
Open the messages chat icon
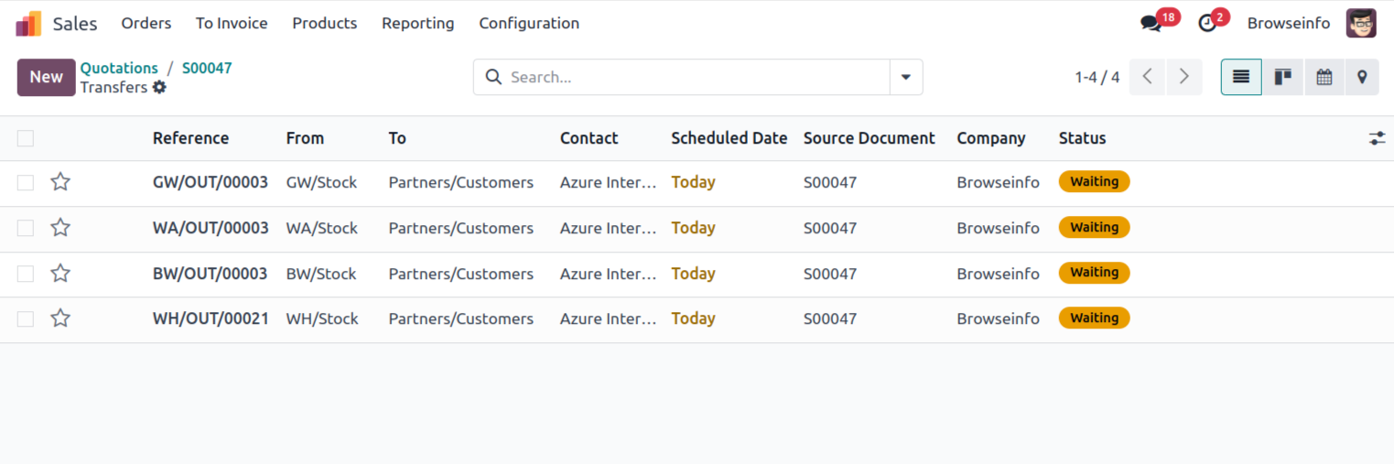coord(1151,24)
